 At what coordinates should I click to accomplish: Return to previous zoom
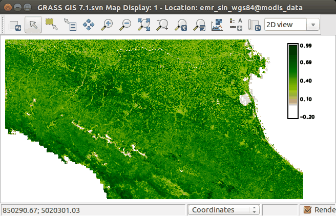[181, 24]
